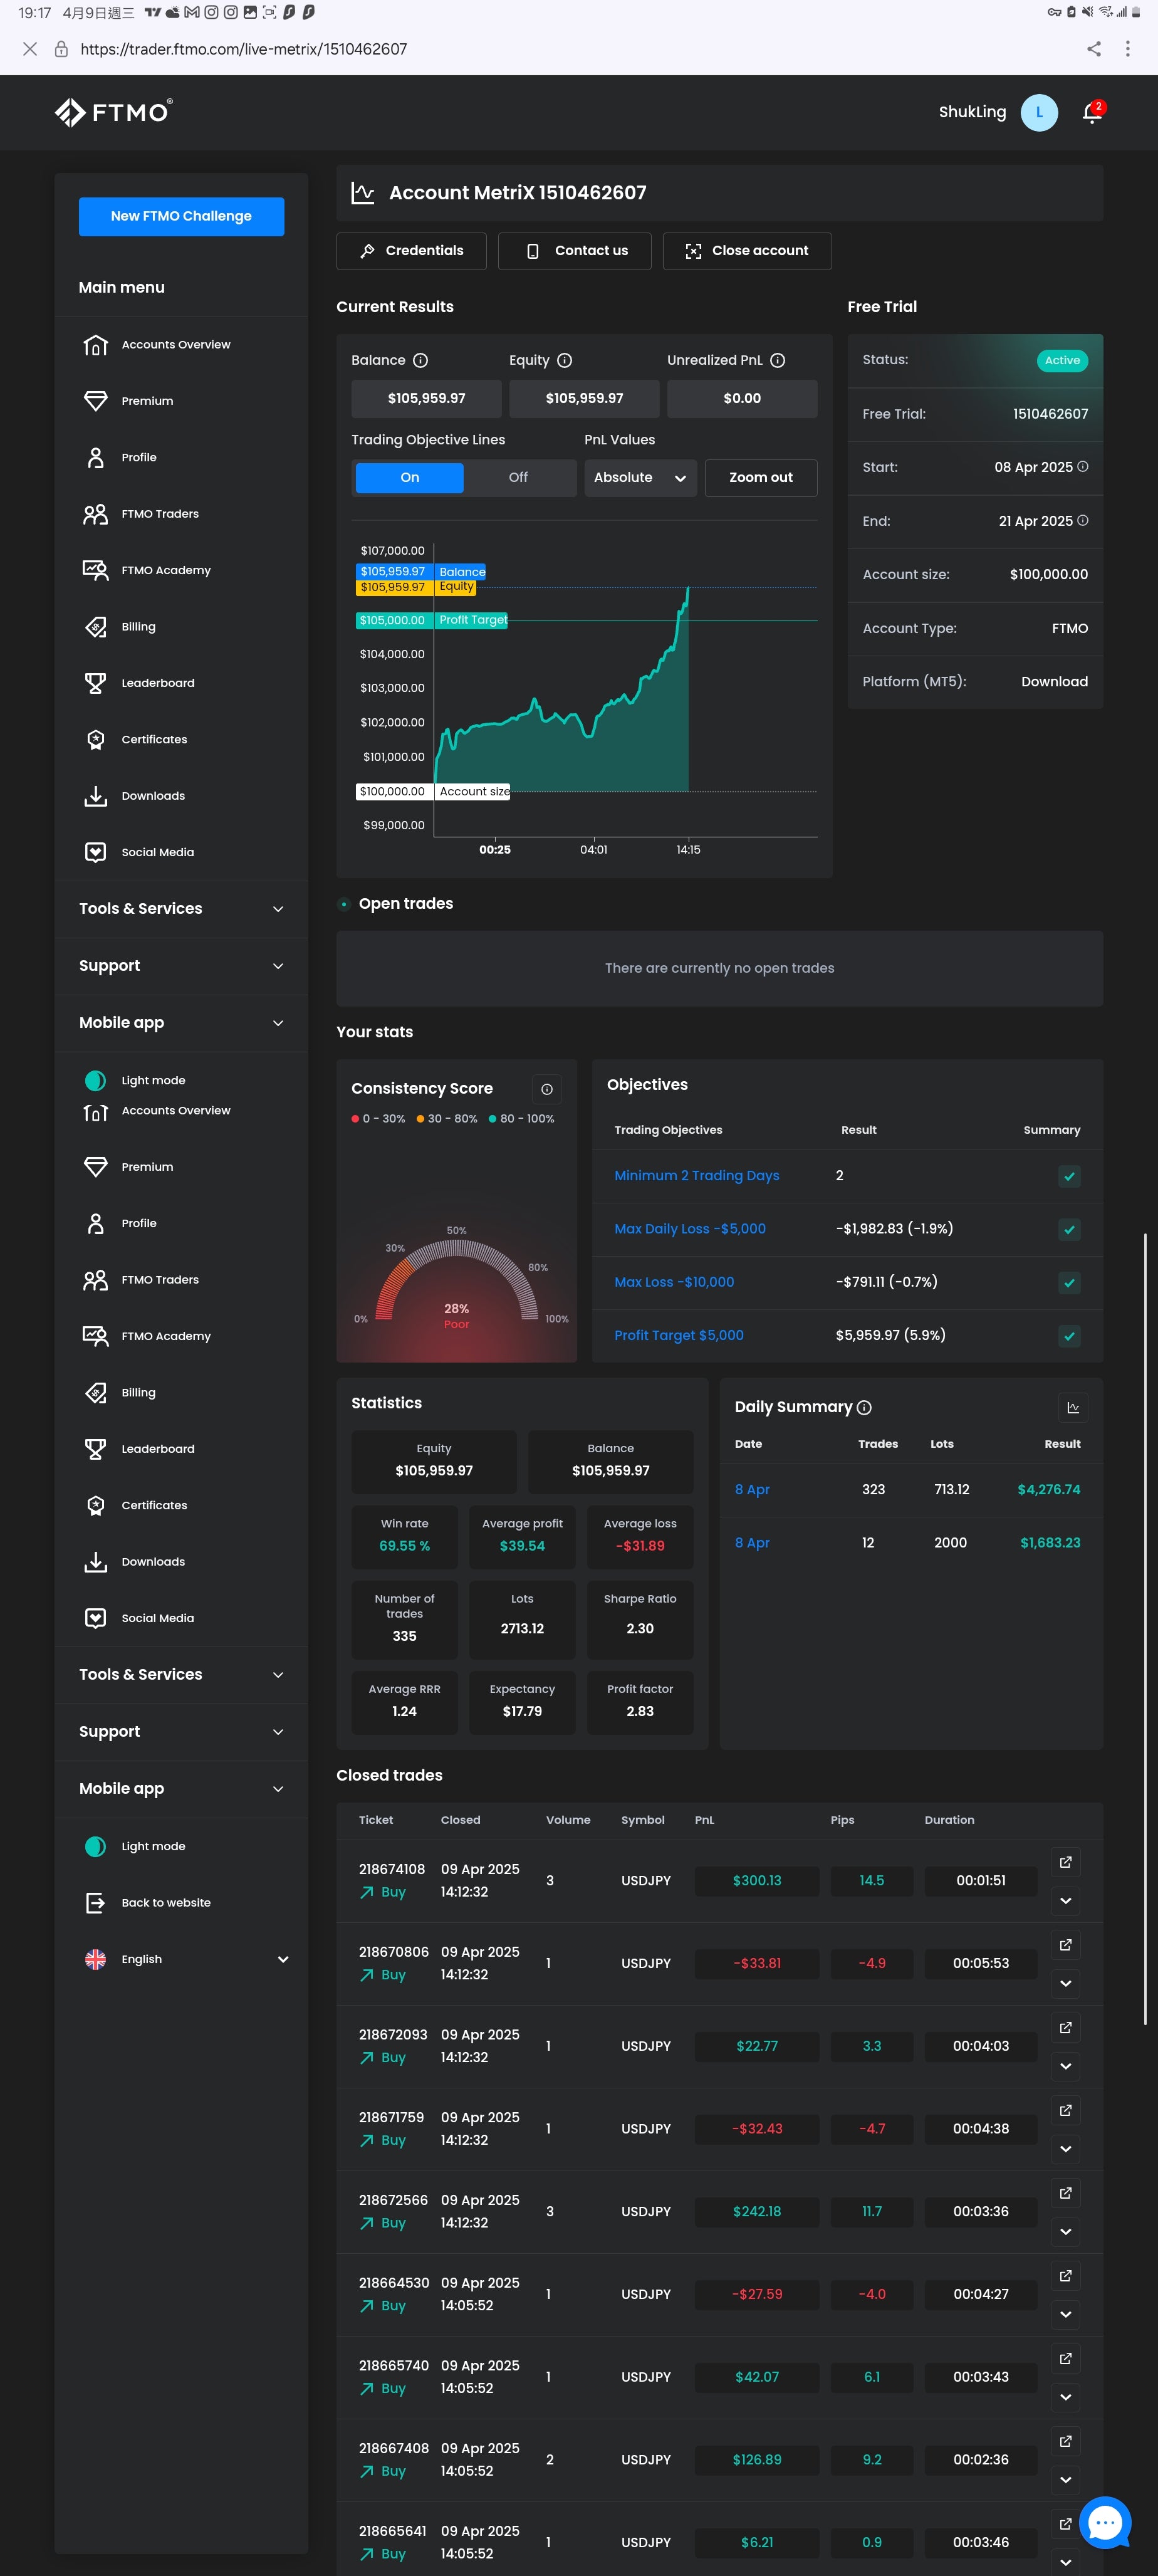
Task: Open the English language dropdown
Action: (x=187, y=1960)
